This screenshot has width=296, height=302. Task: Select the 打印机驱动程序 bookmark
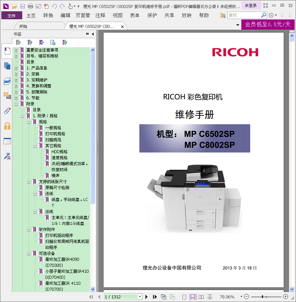tap(59, 235)
